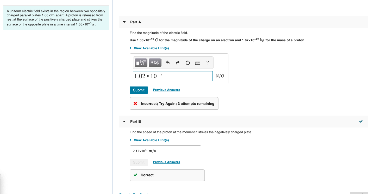This screenshot has width=375, height=194.
Task: Collapse the Part B section
Action: point(124,122)
